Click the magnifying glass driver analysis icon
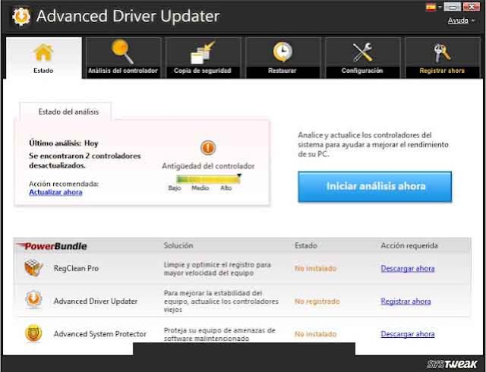This screenshot has height=372, width=486. point(123,52)
